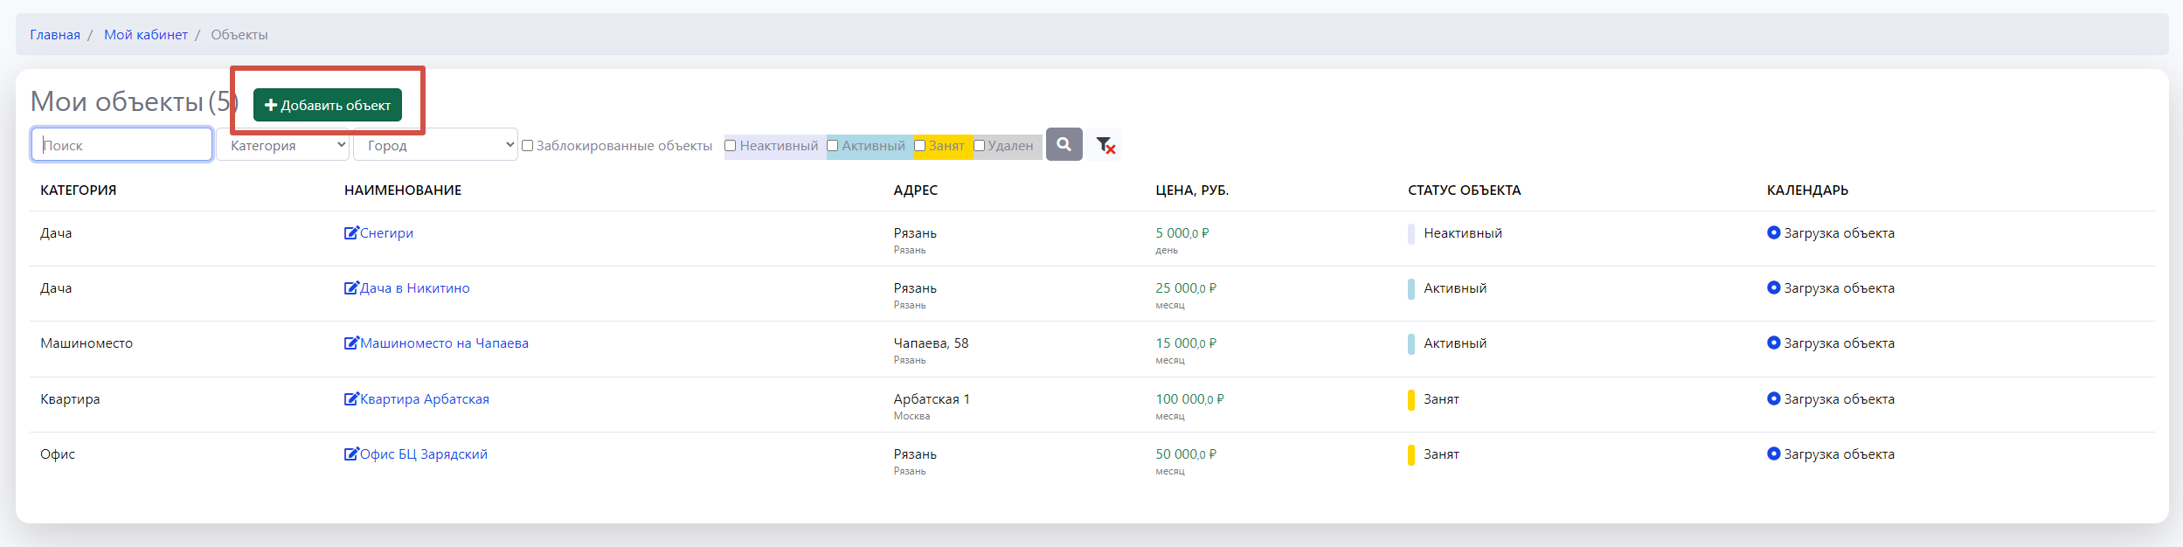The height and width of the screenshot is (547, 2183).
Task: Click the clear filters funnel icon
Action: click(1105, 145)
